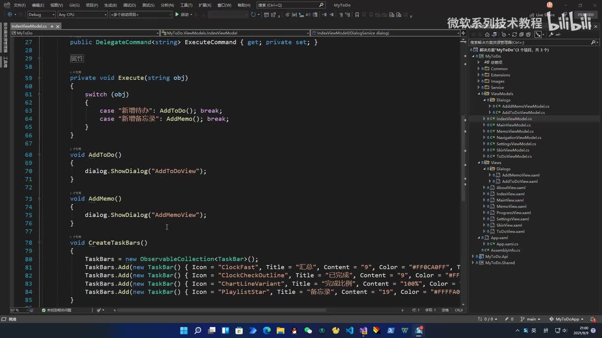602x338 pixels.
Task: Collapse the App.xaml node
Action: 479,238
